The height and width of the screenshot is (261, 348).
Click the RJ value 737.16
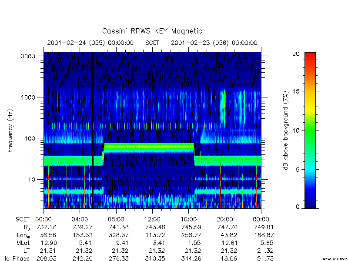click(x=46, y=227)
